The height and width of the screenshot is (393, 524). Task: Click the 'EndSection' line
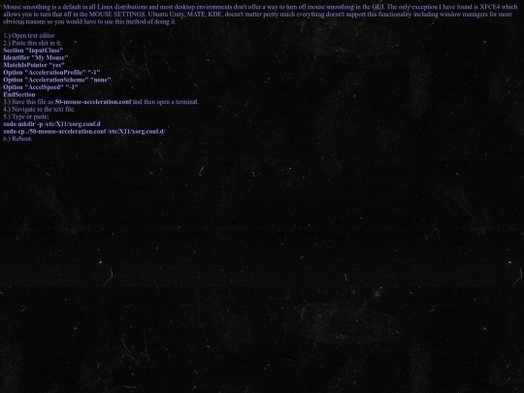pyautogui.click(x=19, y=94)
